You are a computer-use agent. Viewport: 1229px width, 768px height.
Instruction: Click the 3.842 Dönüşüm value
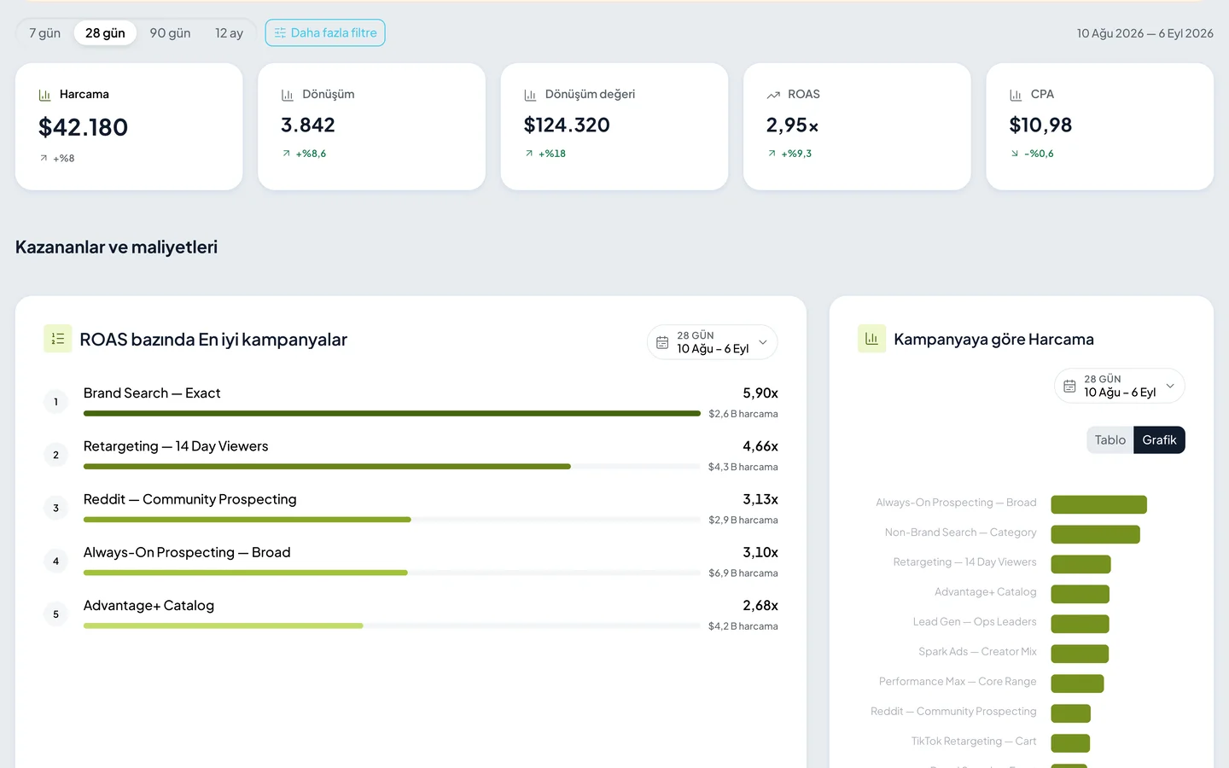pyautogui.click(x=308, y=125)
